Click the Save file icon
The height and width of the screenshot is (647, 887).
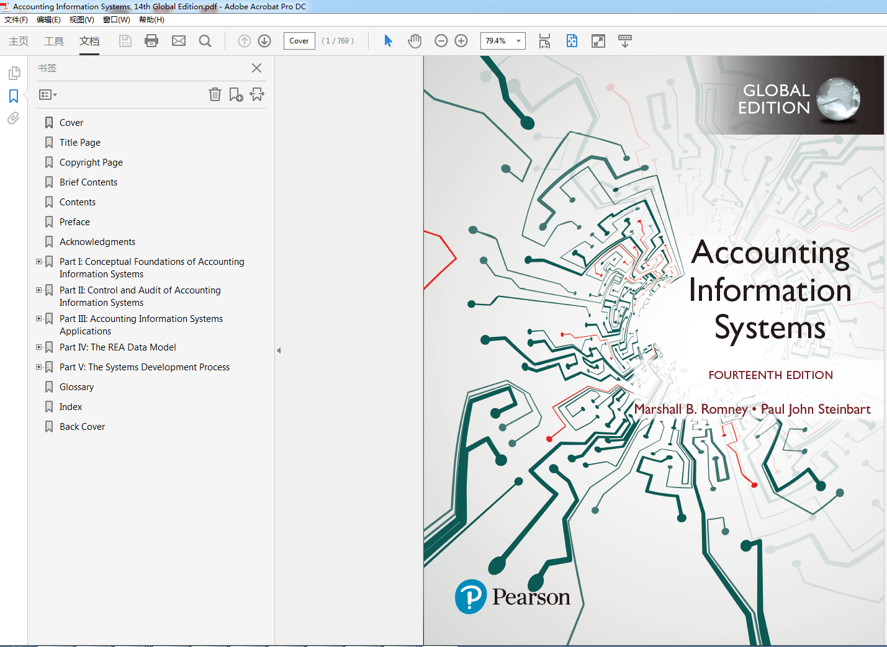[x=125, y=41]
